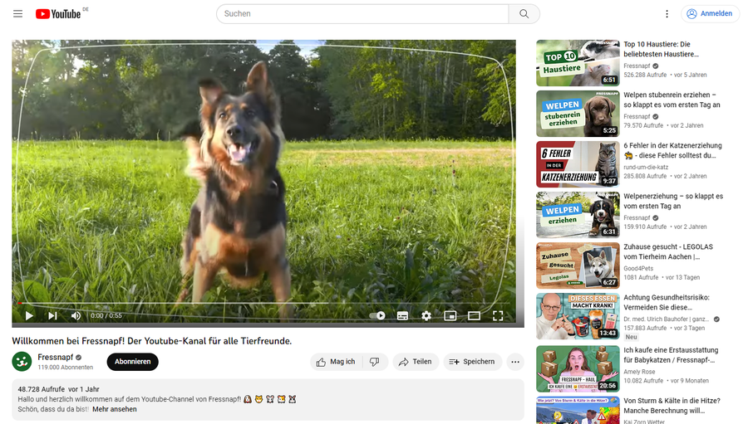Click 119.000 Abonnenten subscriber count

(x=66, y=368)
